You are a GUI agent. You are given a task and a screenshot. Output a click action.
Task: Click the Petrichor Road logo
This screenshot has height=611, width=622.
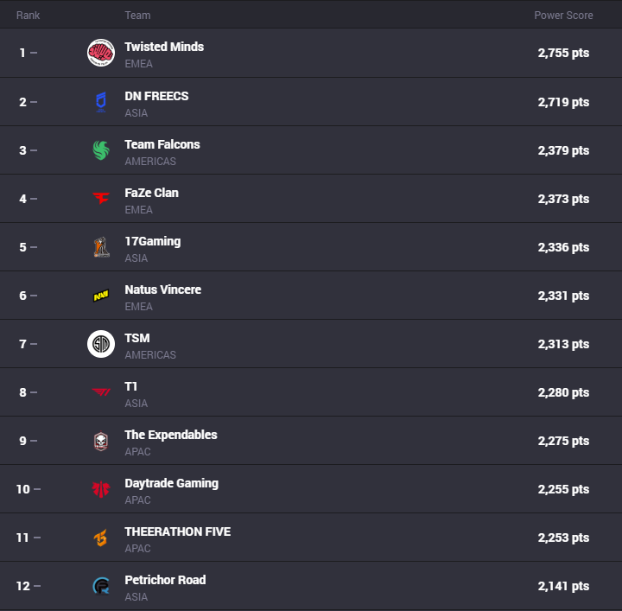coord(101,586)
